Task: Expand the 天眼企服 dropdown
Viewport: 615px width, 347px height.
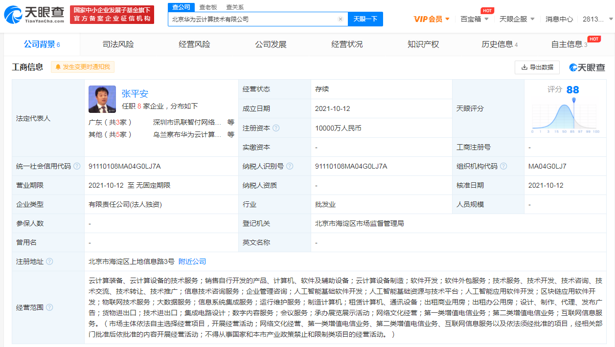Action: coord(517,19)
